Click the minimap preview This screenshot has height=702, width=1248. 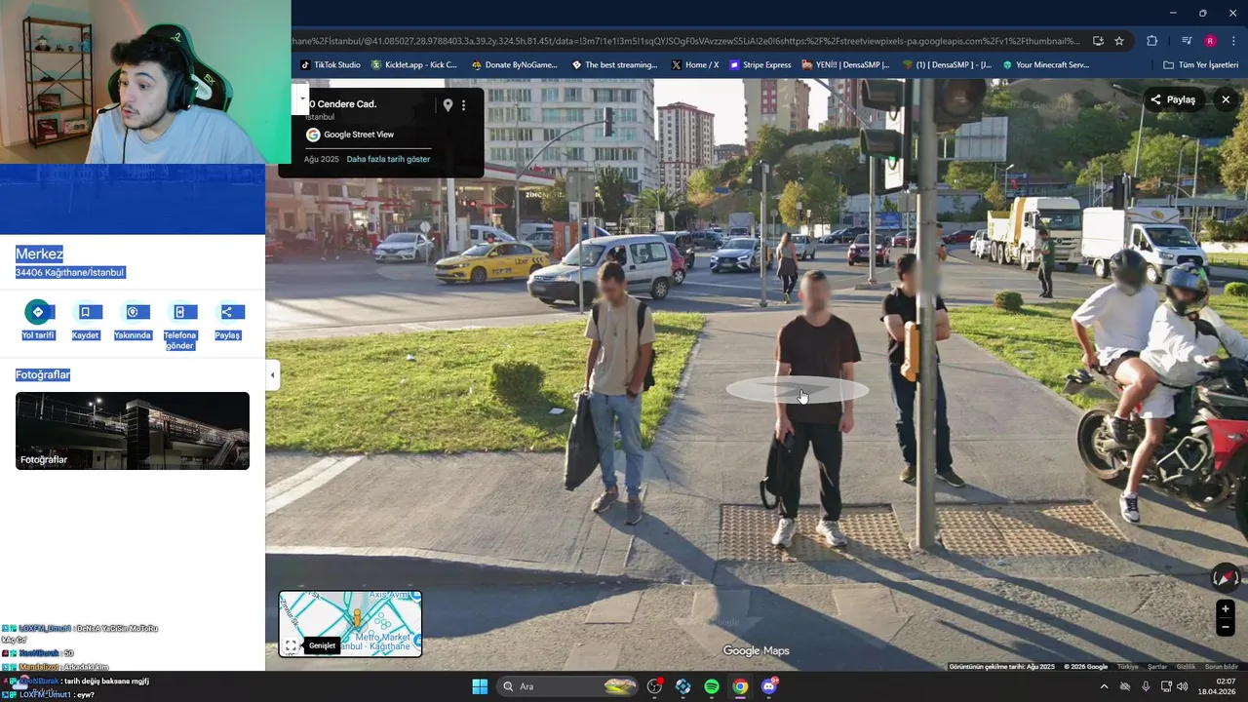click(x=351, y=623)
